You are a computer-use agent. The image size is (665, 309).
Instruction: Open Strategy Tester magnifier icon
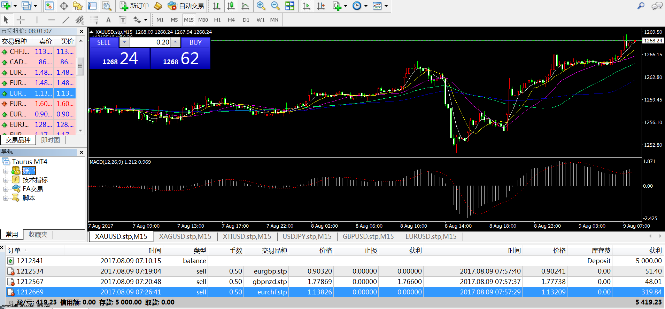[x=106, y=6]
